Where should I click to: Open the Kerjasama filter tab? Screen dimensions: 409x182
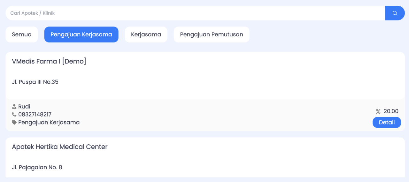click(146, 34)
